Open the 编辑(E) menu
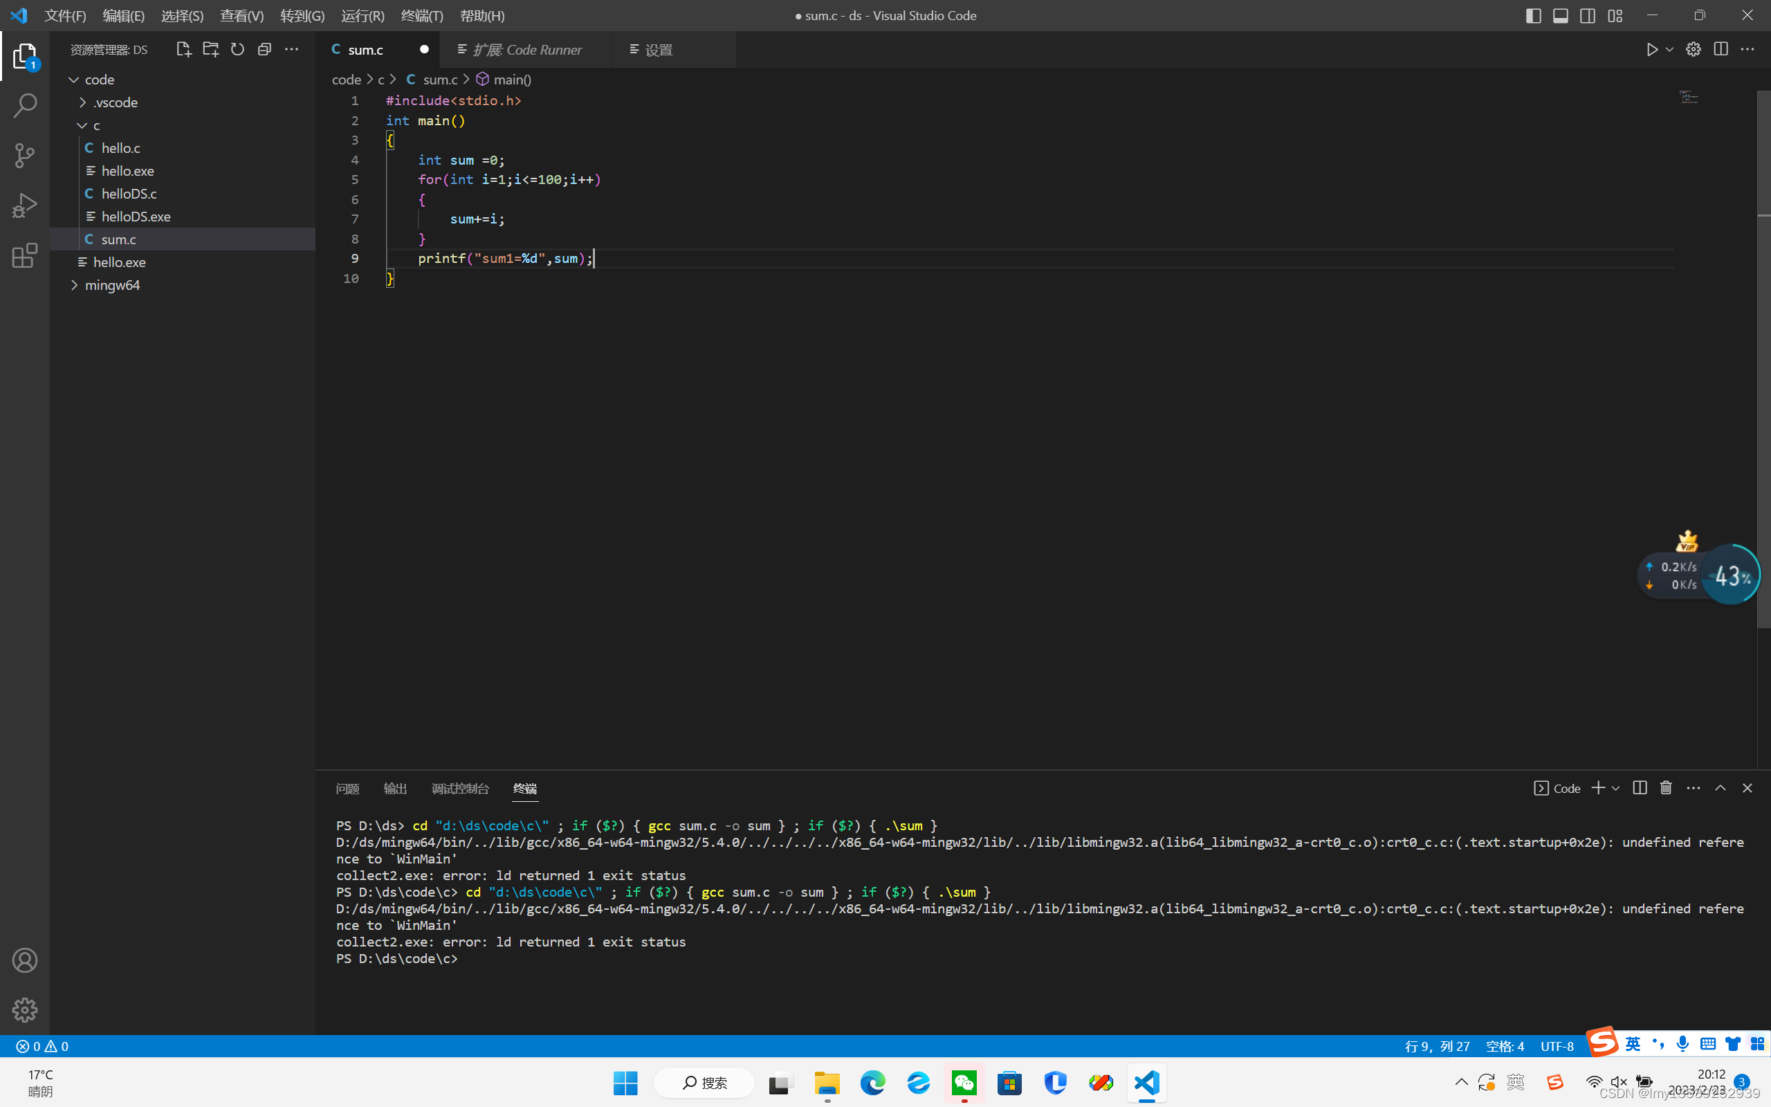The image size is (1771, 1107). 124,15
